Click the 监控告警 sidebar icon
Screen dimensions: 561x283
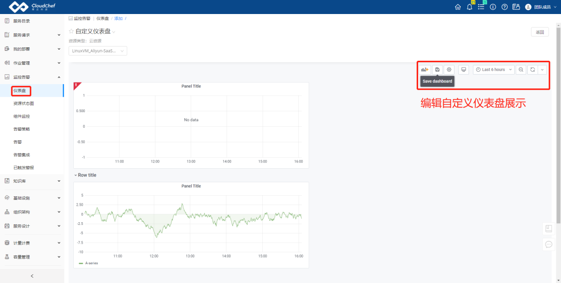6,77
